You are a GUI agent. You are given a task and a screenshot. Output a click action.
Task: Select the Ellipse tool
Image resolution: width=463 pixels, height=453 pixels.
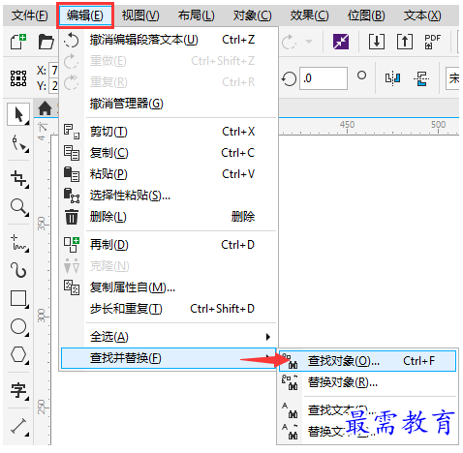pos(19,327)
